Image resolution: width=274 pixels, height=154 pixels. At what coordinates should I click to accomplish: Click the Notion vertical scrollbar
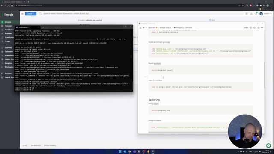point(264,75)
